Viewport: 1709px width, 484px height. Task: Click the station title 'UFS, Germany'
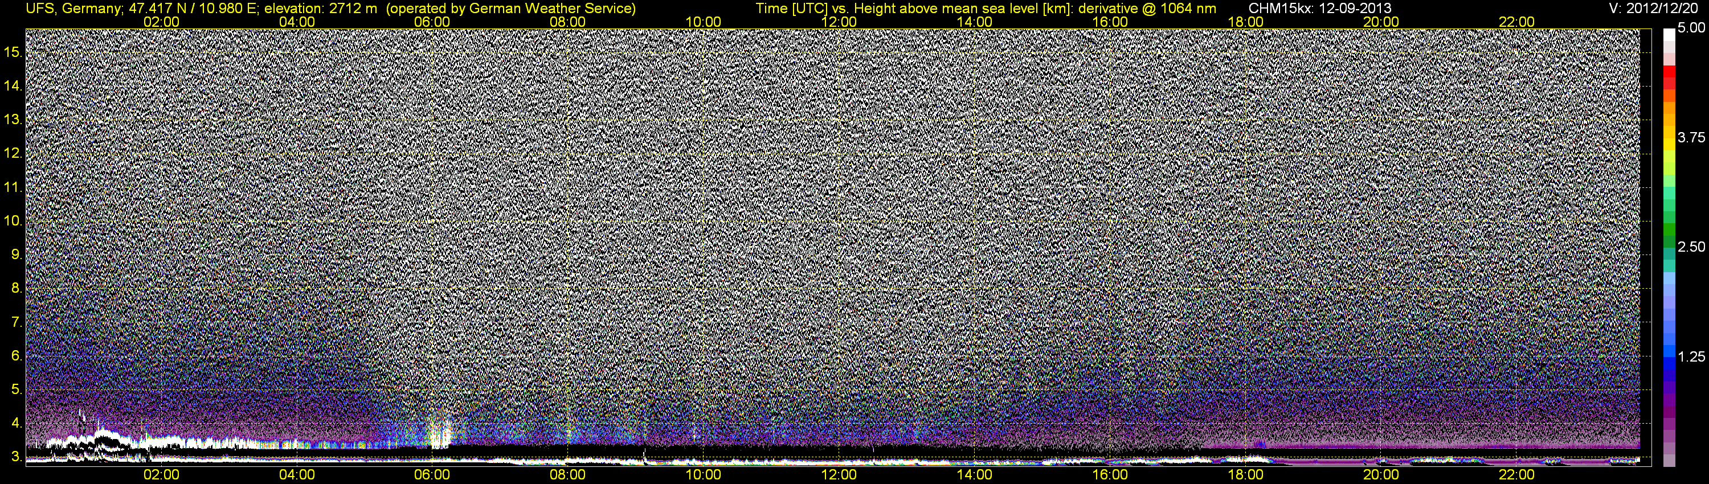click(73, 9)
